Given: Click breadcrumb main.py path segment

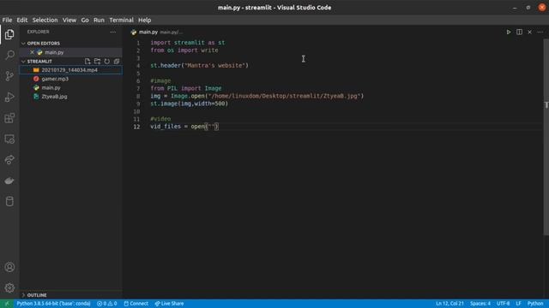Looking at the screenshot, I should pyautogui.click(x=171, y=33).
